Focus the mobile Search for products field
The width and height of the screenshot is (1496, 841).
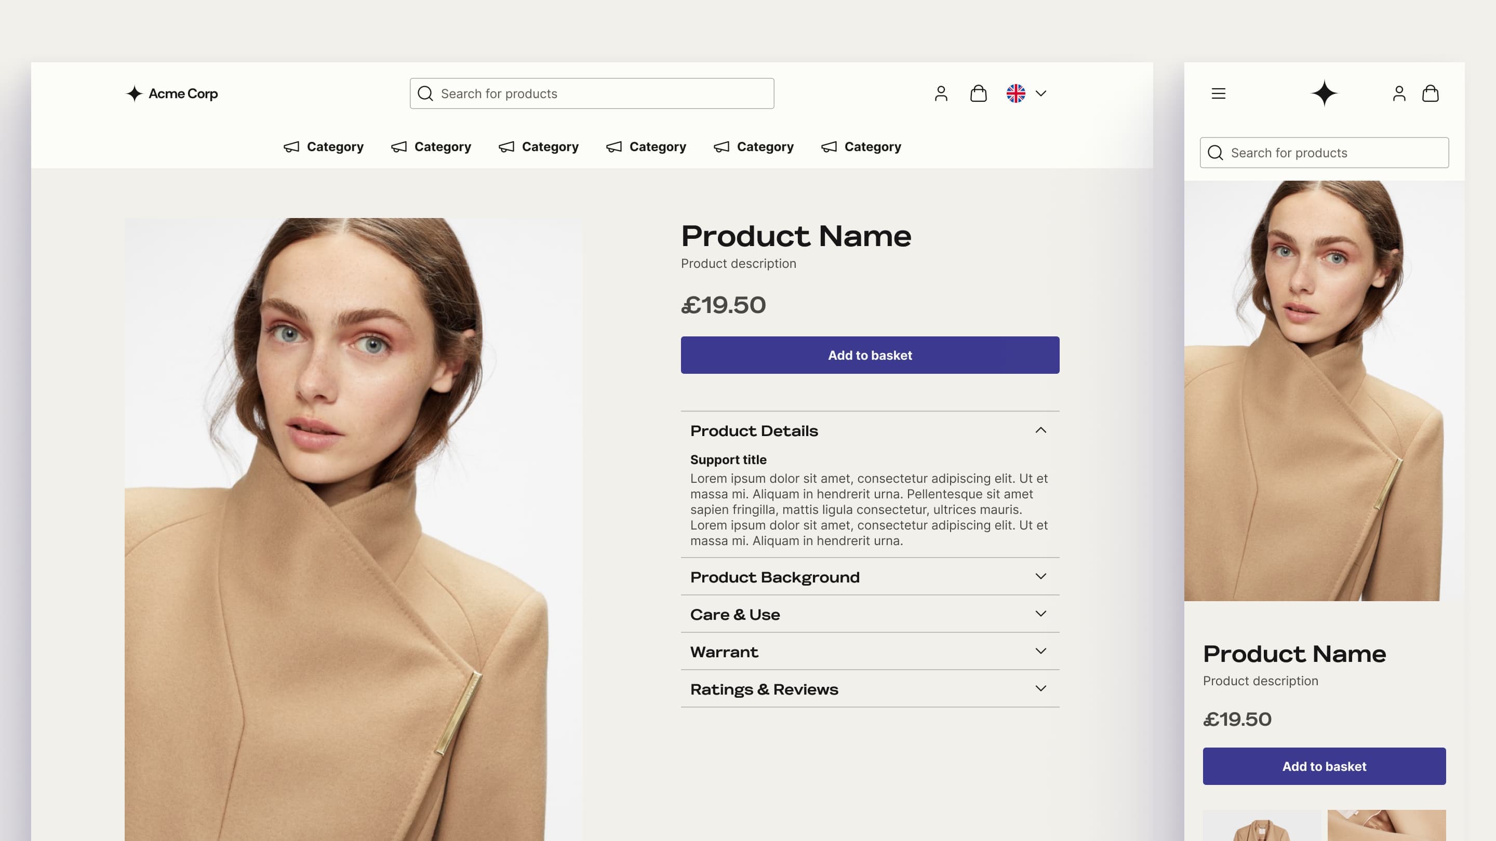point(1335,153)
